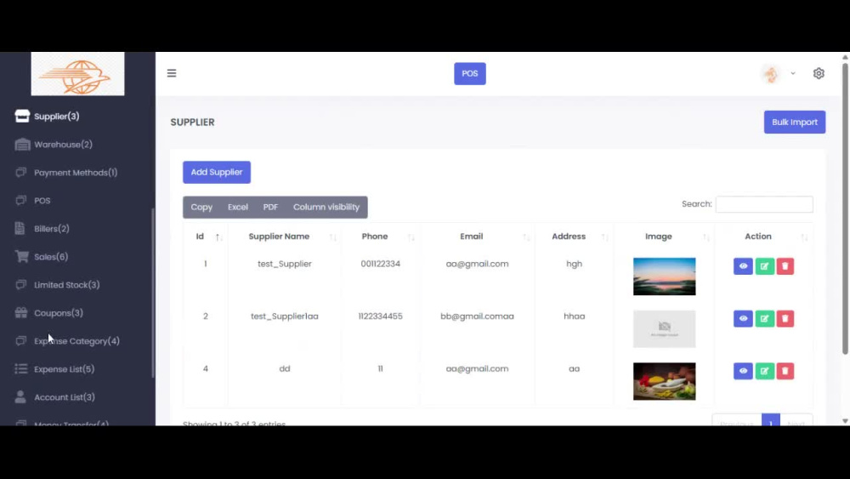Open Expense Category(4) menu item
Image resolution: width=850 pixels, height=479 pixels.
click(x=76, y=340)
